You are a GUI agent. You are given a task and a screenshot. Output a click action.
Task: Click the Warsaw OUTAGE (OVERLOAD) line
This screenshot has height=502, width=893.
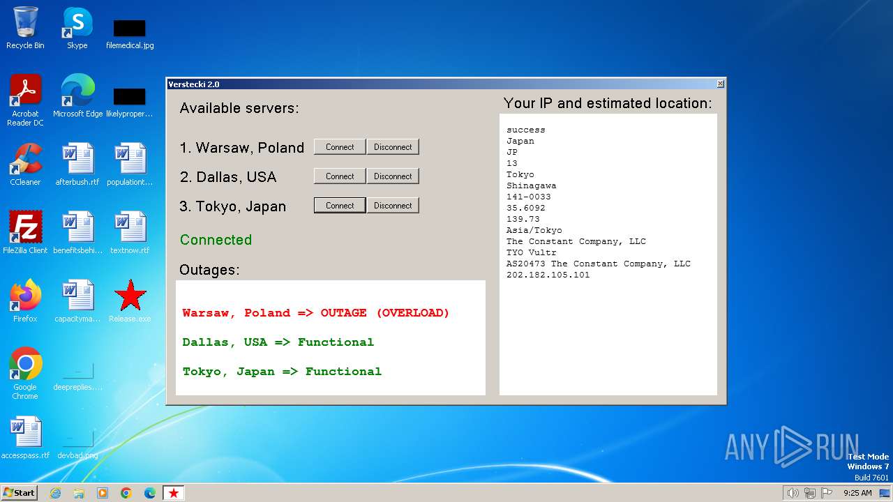(x=316, y=313)
